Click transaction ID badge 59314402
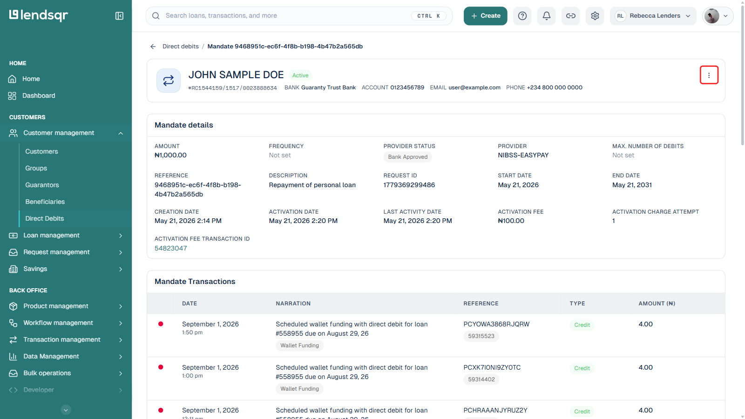 point(481,379)
